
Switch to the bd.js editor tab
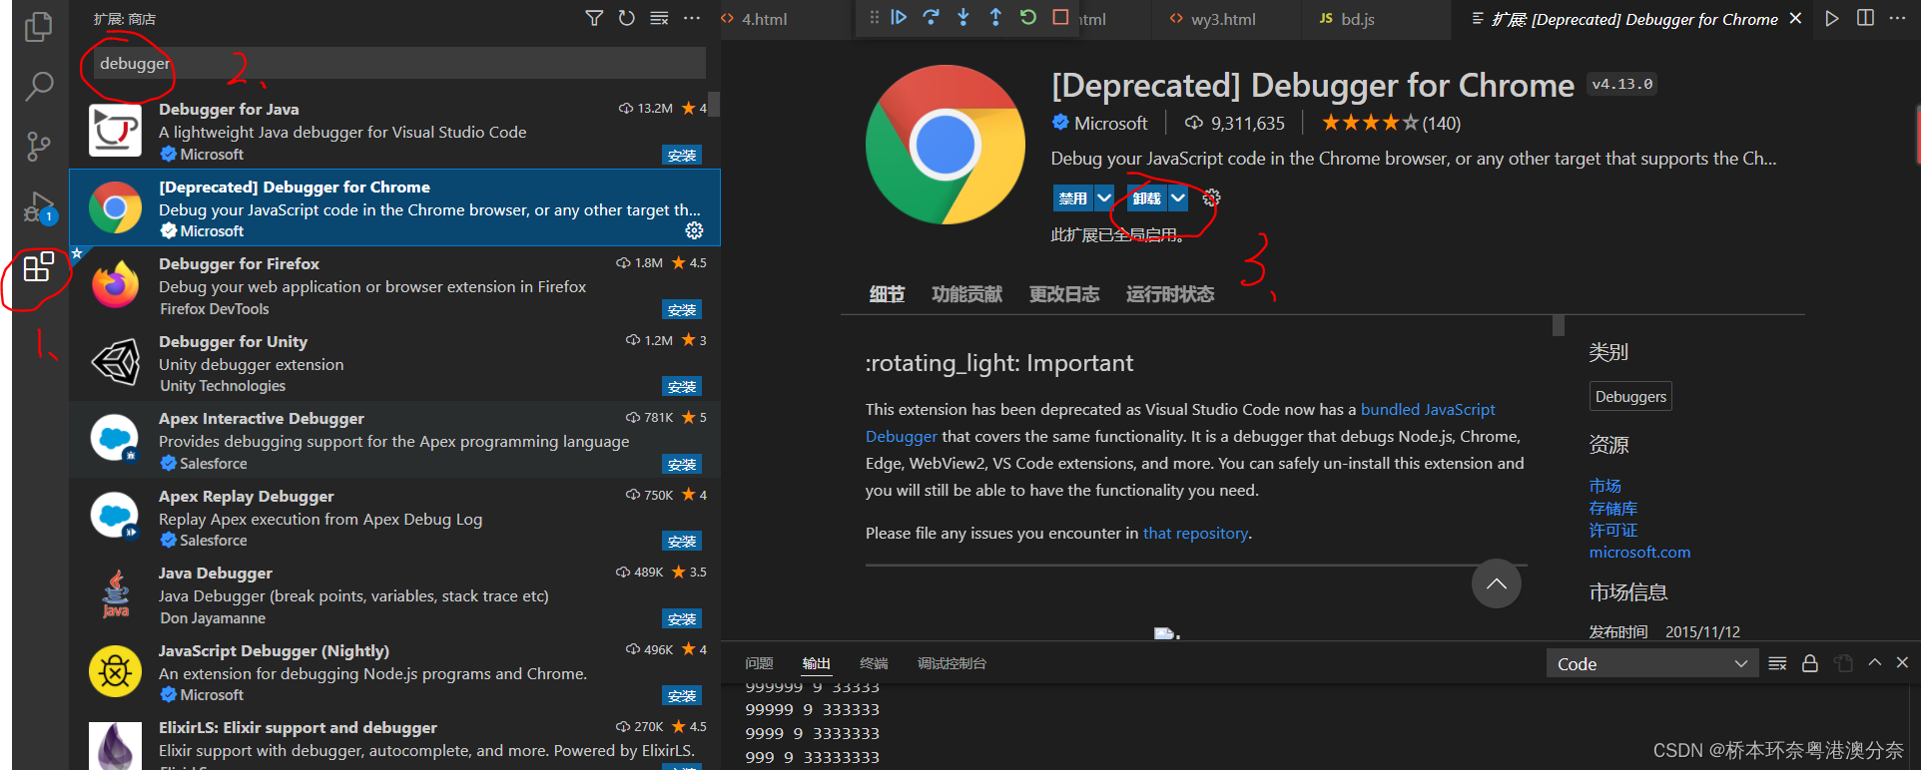coord(1357,19)
